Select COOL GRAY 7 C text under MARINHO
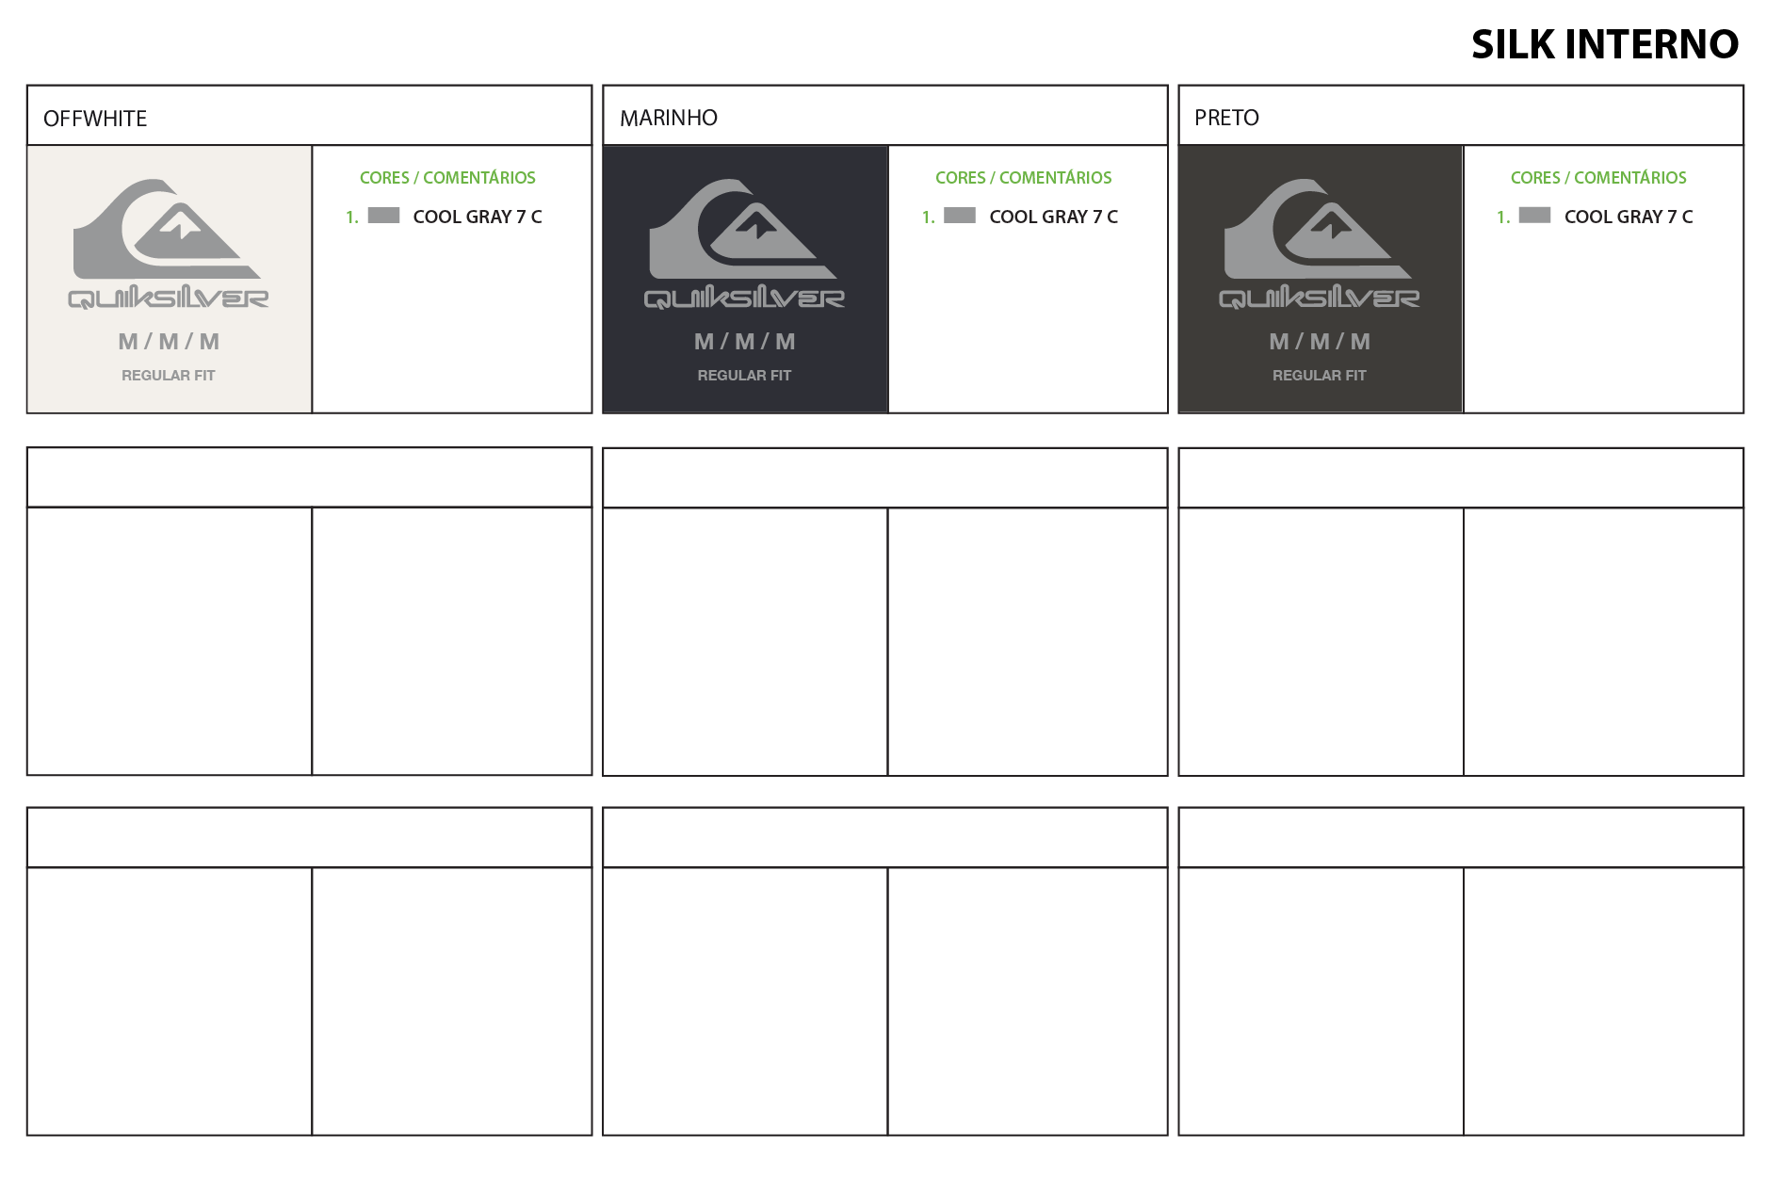The image size is (1767, 1177). (1053, 217)
